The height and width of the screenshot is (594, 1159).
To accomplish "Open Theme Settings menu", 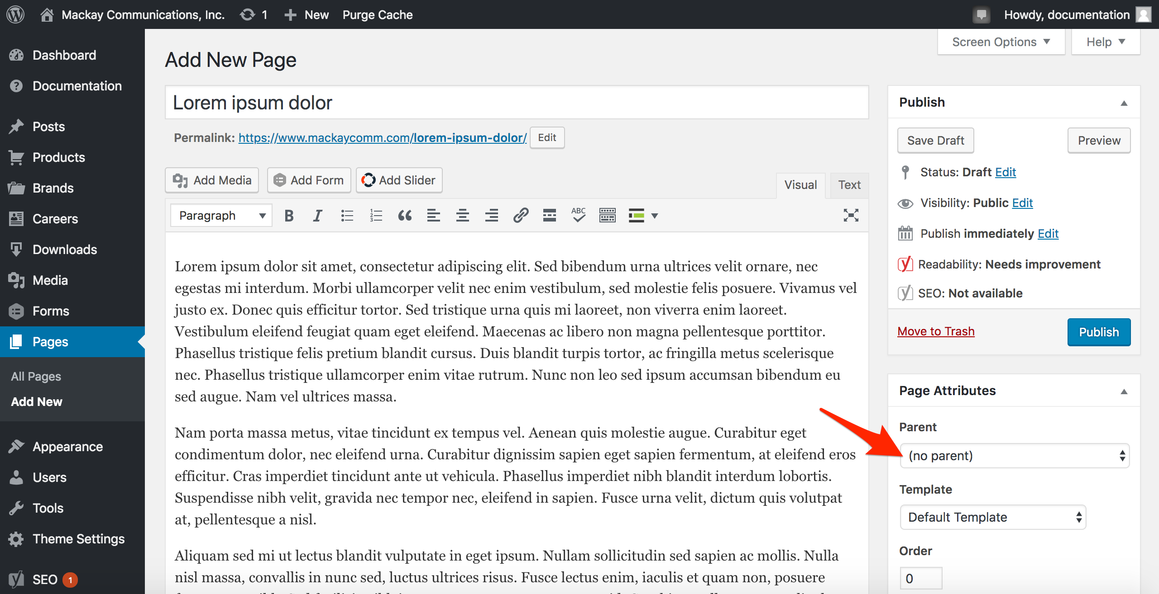I will click(x=72, y=539).
